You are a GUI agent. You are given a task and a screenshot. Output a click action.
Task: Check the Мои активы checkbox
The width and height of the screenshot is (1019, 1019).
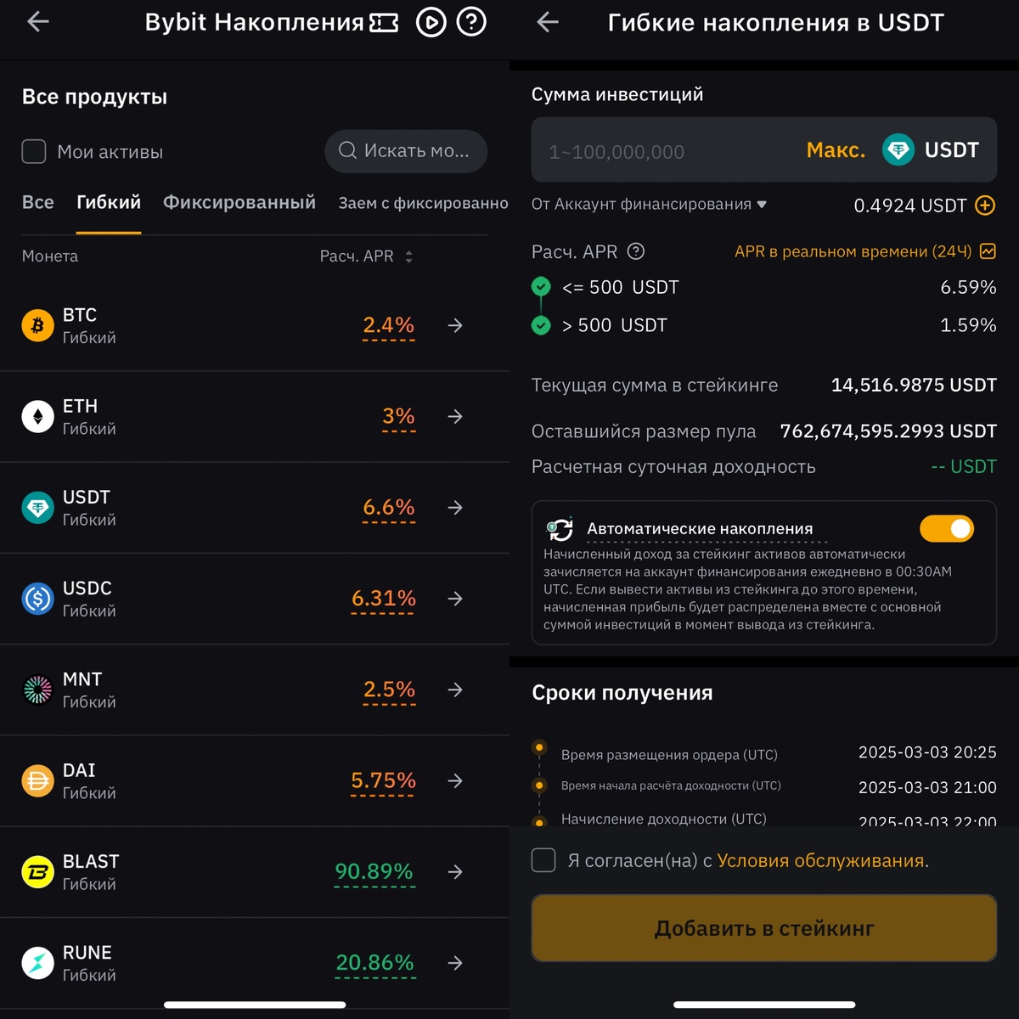pos(34,152)
